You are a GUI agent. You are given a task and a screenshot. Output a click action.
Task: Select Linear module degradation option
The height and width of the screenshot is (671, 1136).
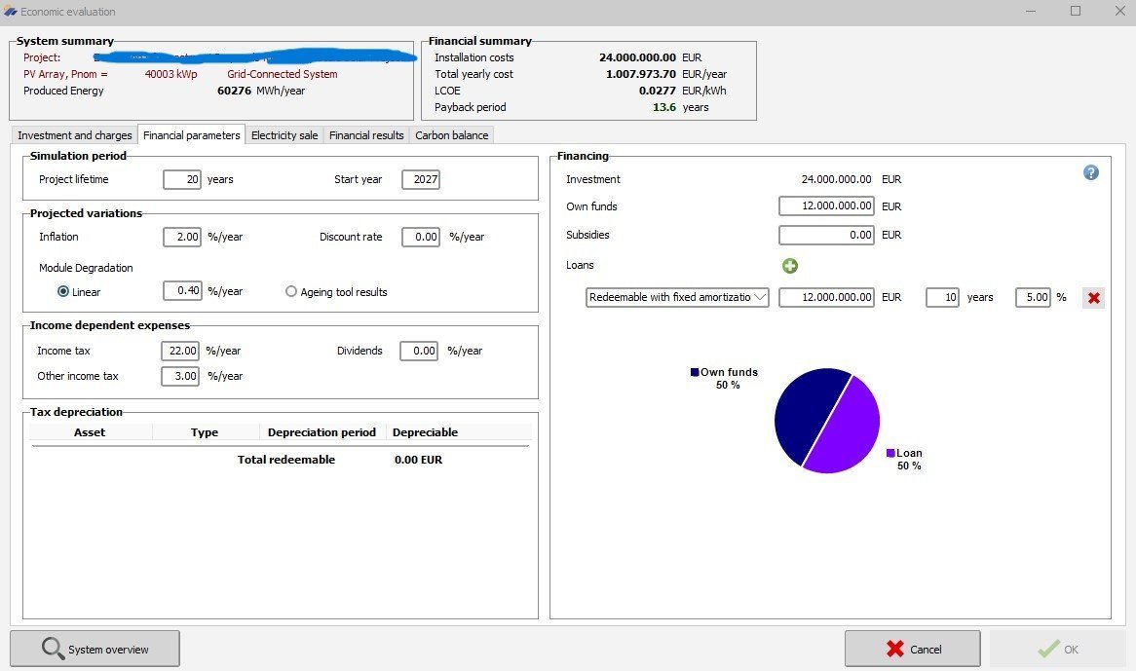[x=64, y=292]
